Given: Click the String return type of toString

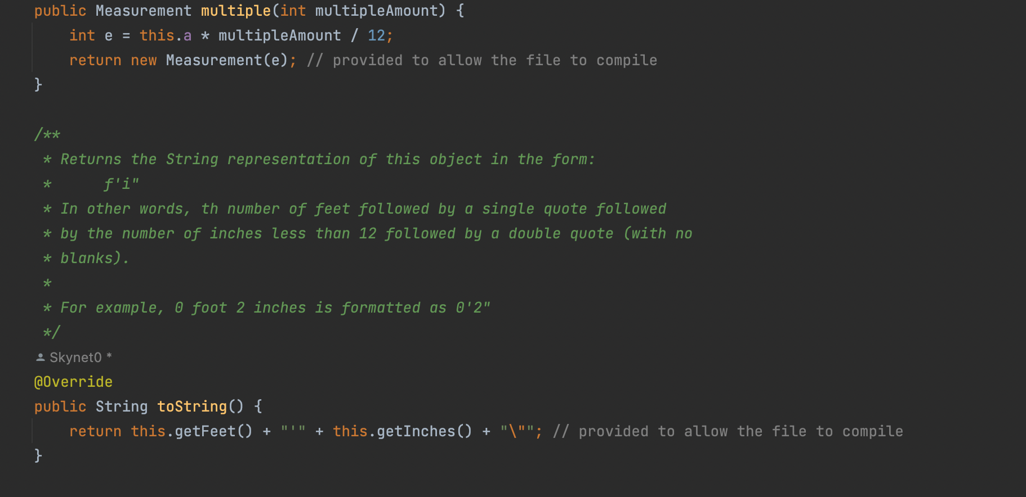Looking at the screenshot, I should pyautogui.click(x=121, y=406).
